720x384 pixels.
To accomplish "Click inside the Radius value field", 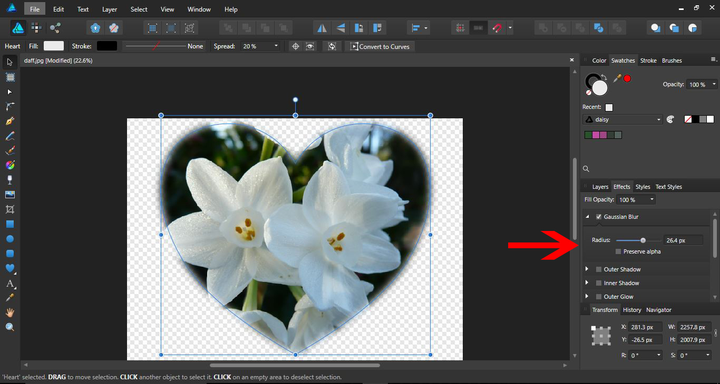I will point(683,240).
